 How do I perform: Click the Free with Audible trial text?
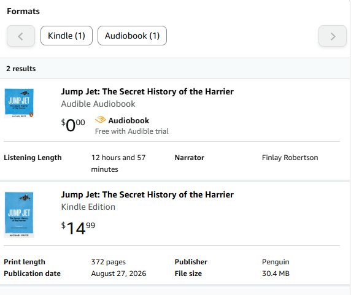131,131
